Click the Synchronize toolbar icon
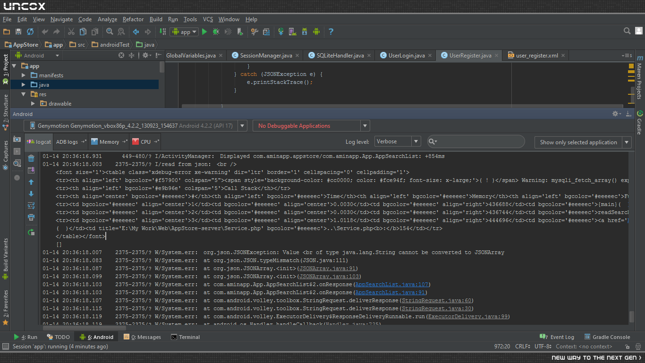645x363 pixels. 30,32
